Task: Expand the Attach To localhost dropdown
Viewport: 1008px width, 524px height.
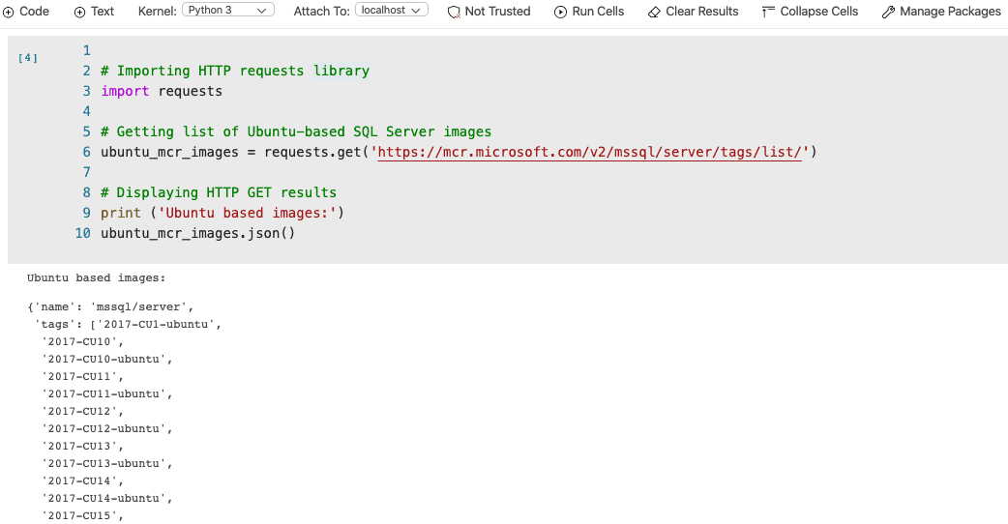Action: tap(392, 11)
